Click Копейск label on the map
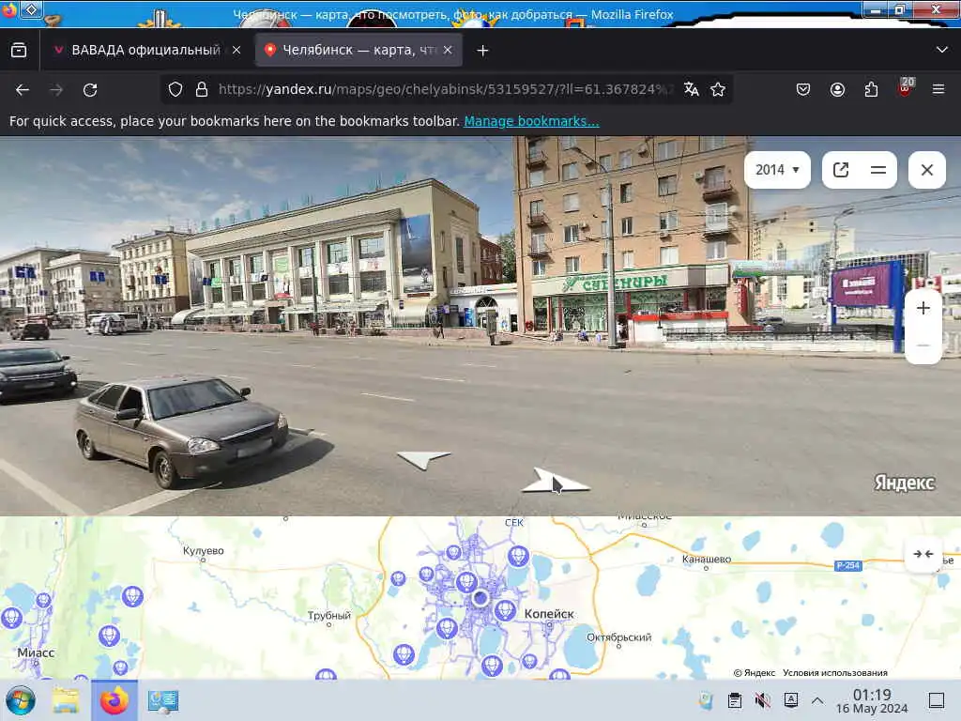 [549, 614]
